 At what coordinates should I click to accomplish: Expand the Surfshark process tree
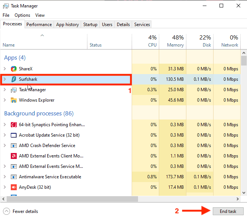(5, 79)
